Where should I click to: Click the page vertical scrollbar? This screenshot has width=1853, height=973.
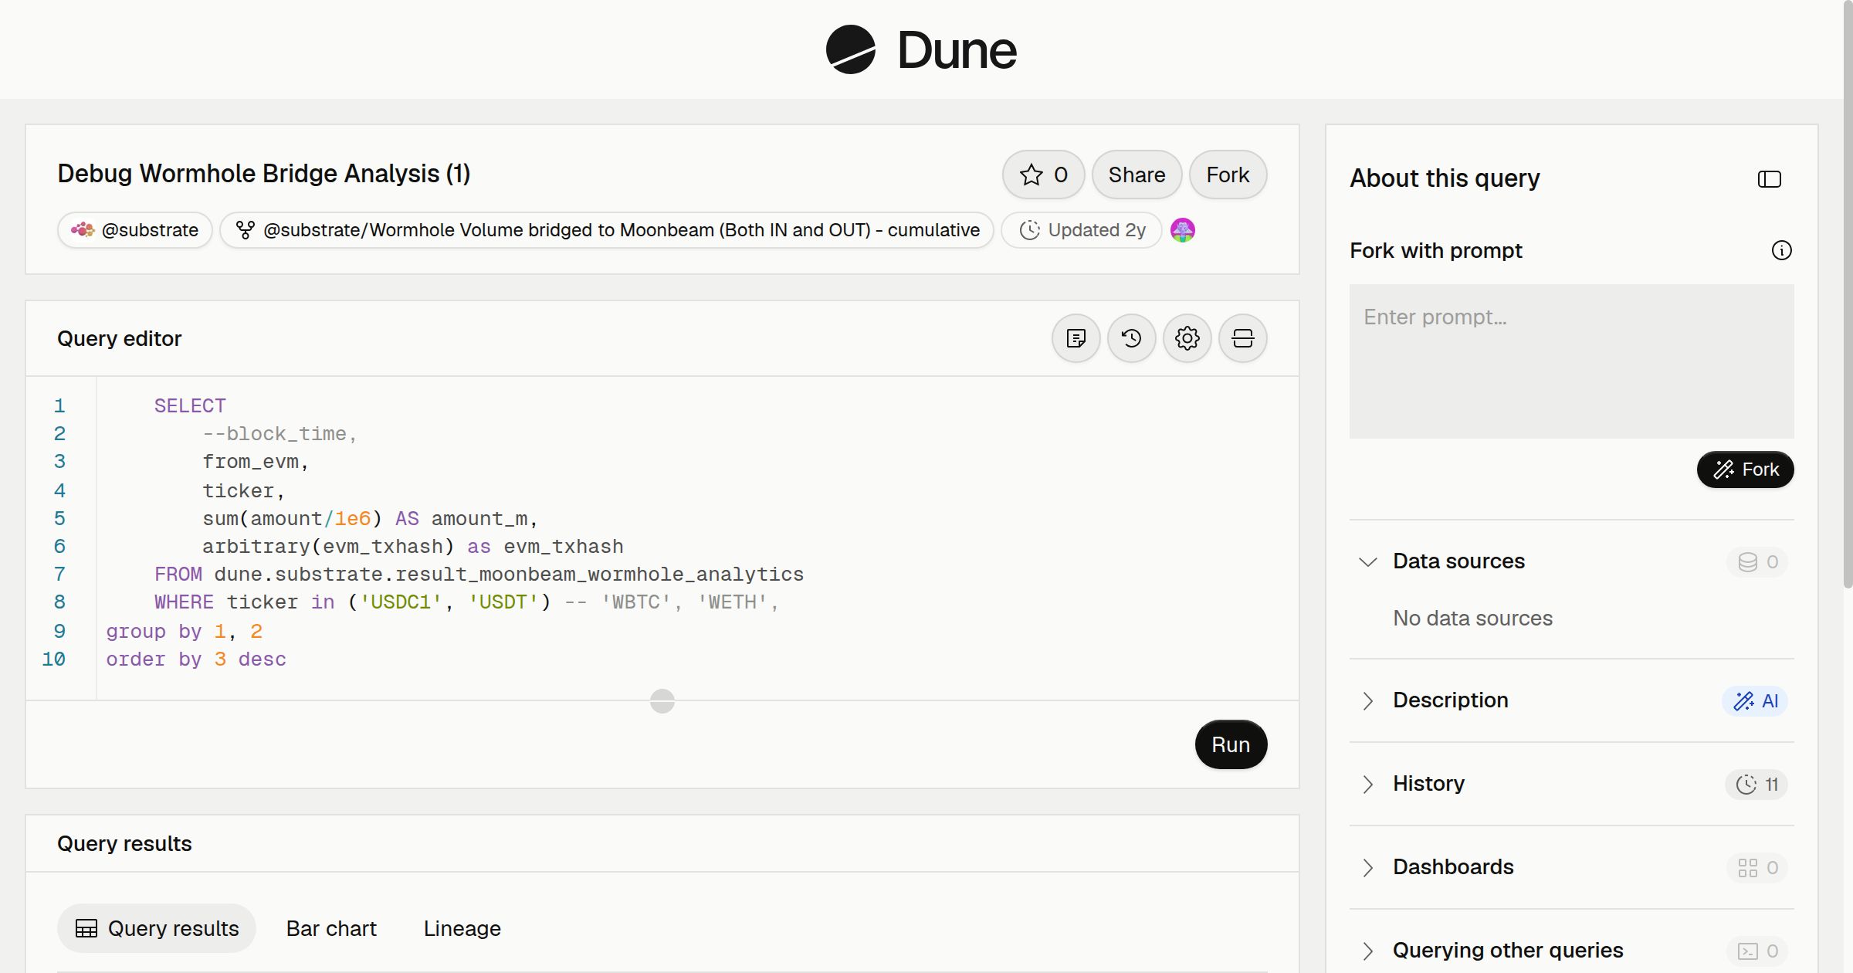(x=1848, y=293)
